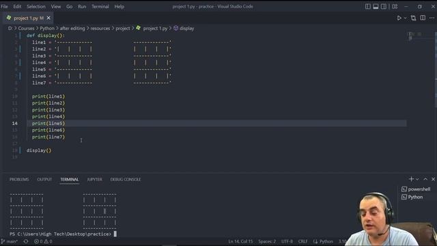Screen dimensions: 437x246
Task: Click line number 14 in gutter
Action: click(x=15, y=123)
